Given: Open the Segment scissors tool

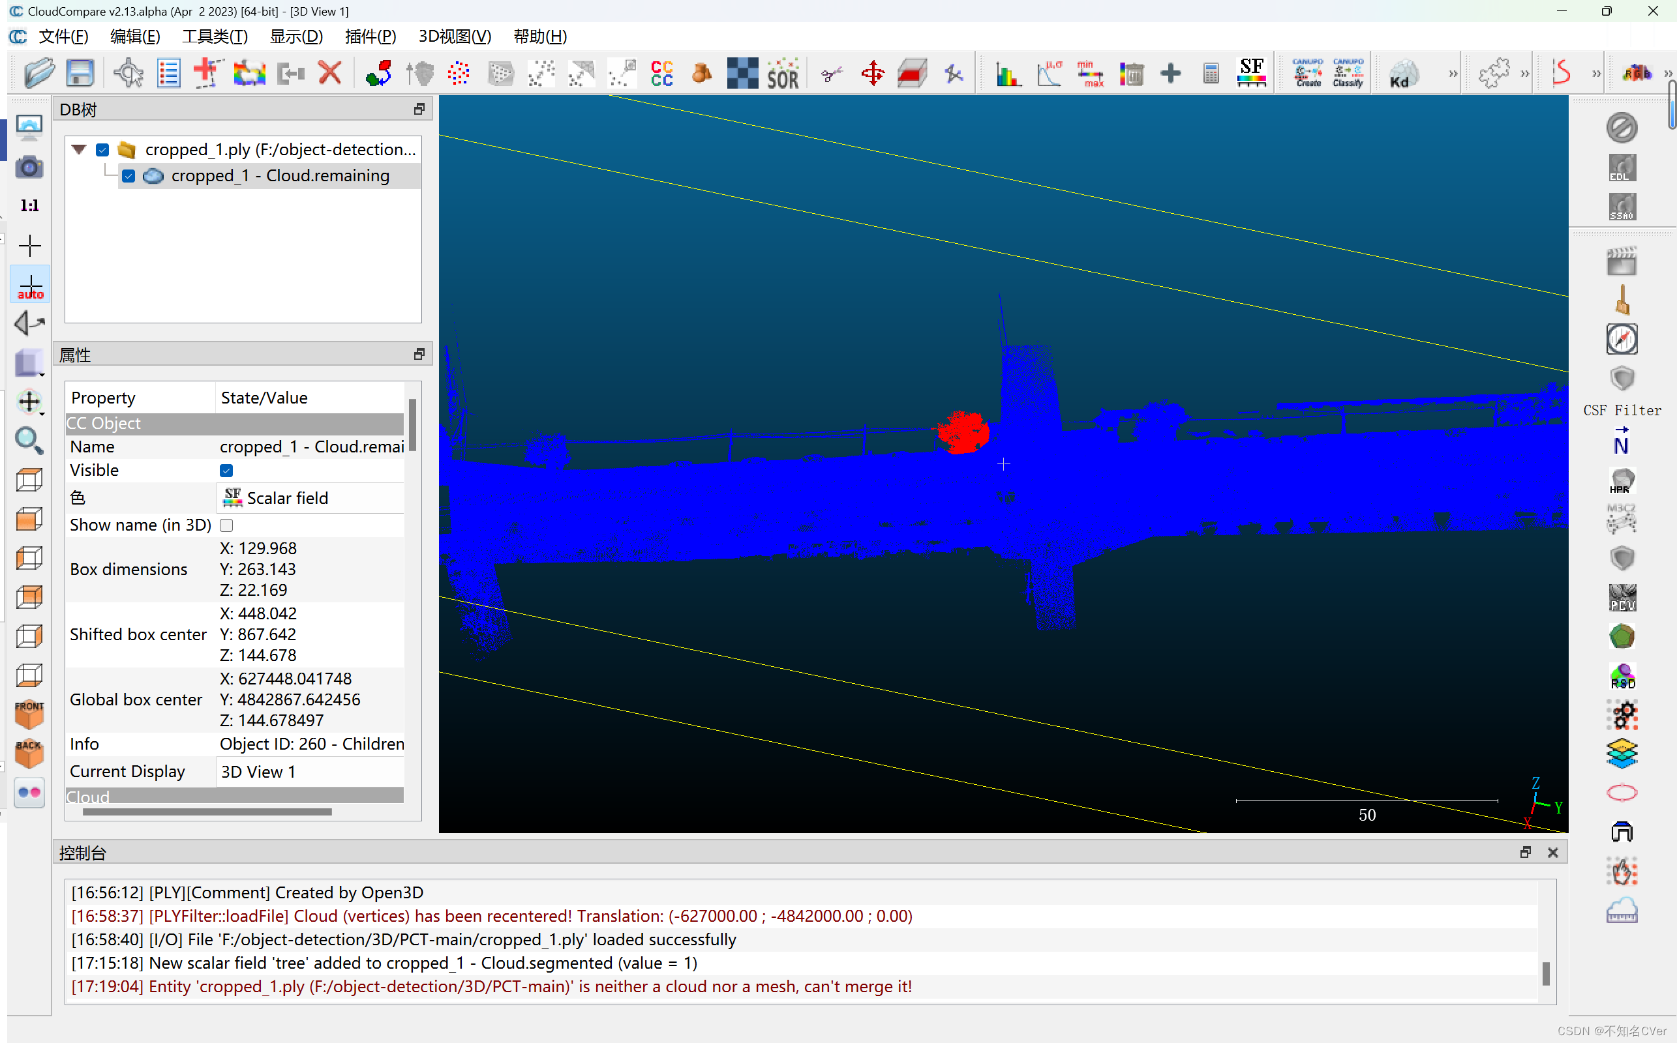Looking at the screenshot, I should (x=832, y=74).
